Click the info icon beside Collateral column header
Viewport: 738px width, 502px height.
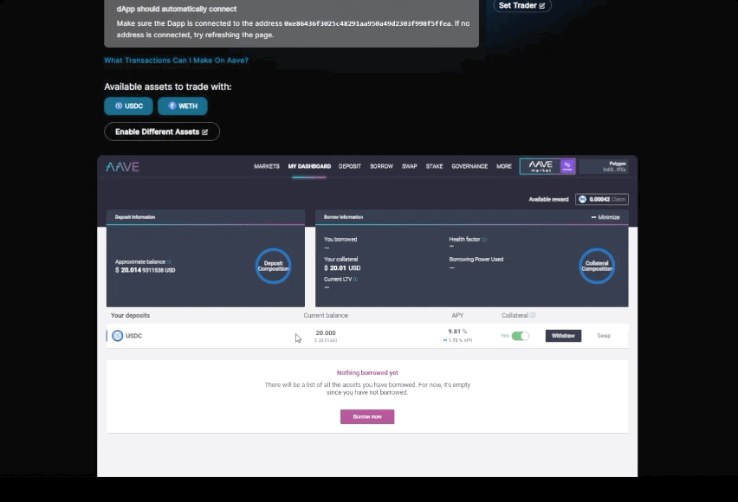533,315
